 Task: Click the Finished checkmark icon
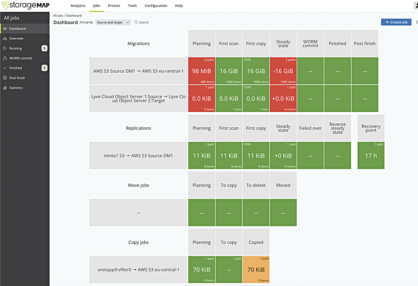pyautogui.click(x=5, y=68)
